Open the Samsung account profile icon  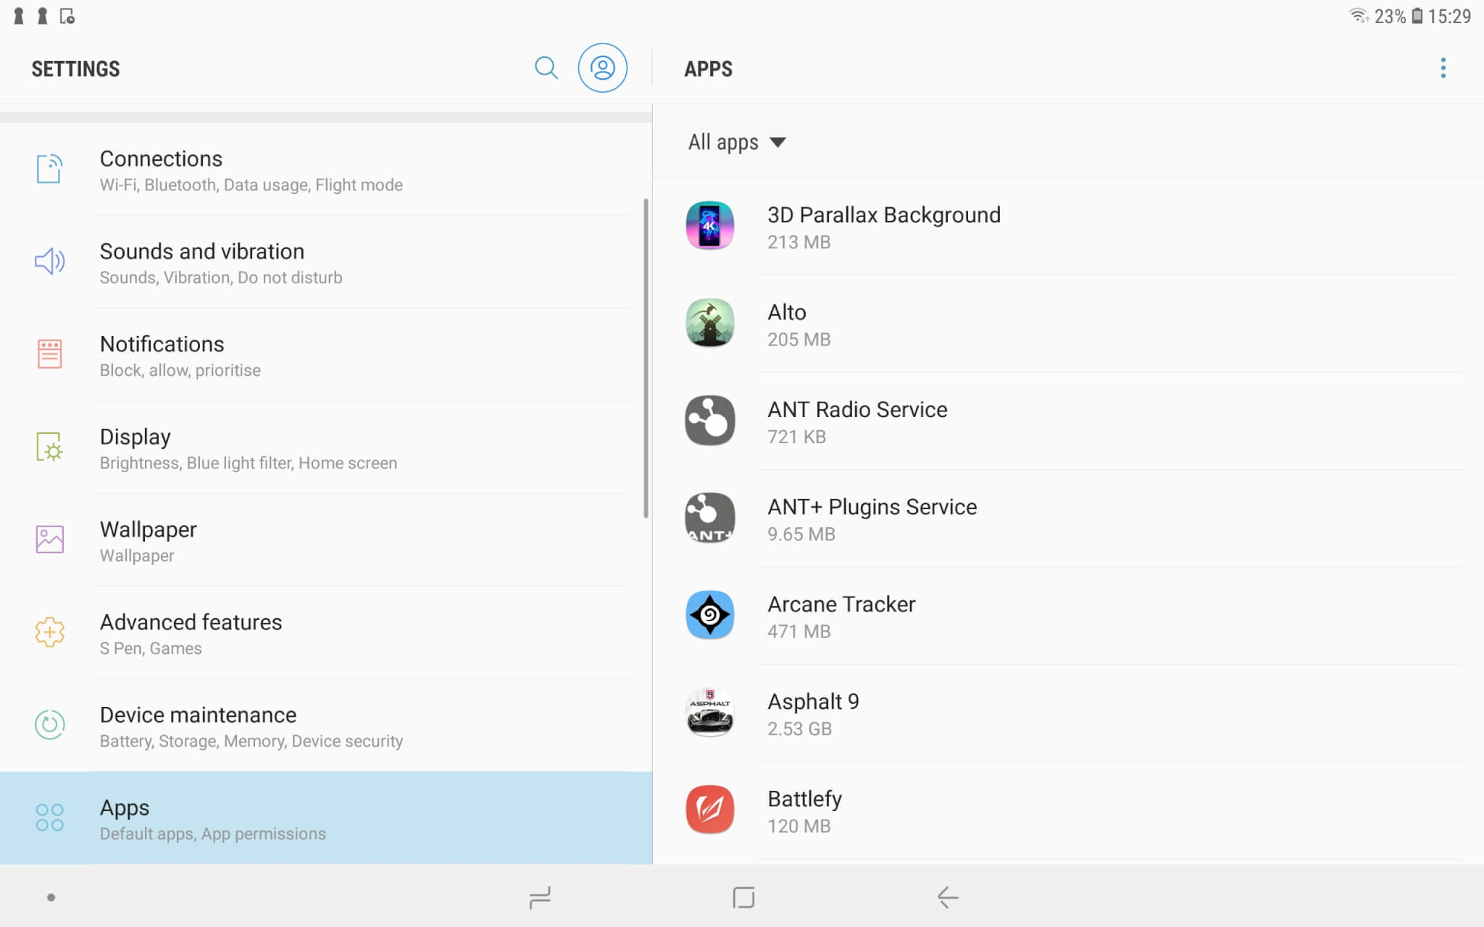(603, 67)
